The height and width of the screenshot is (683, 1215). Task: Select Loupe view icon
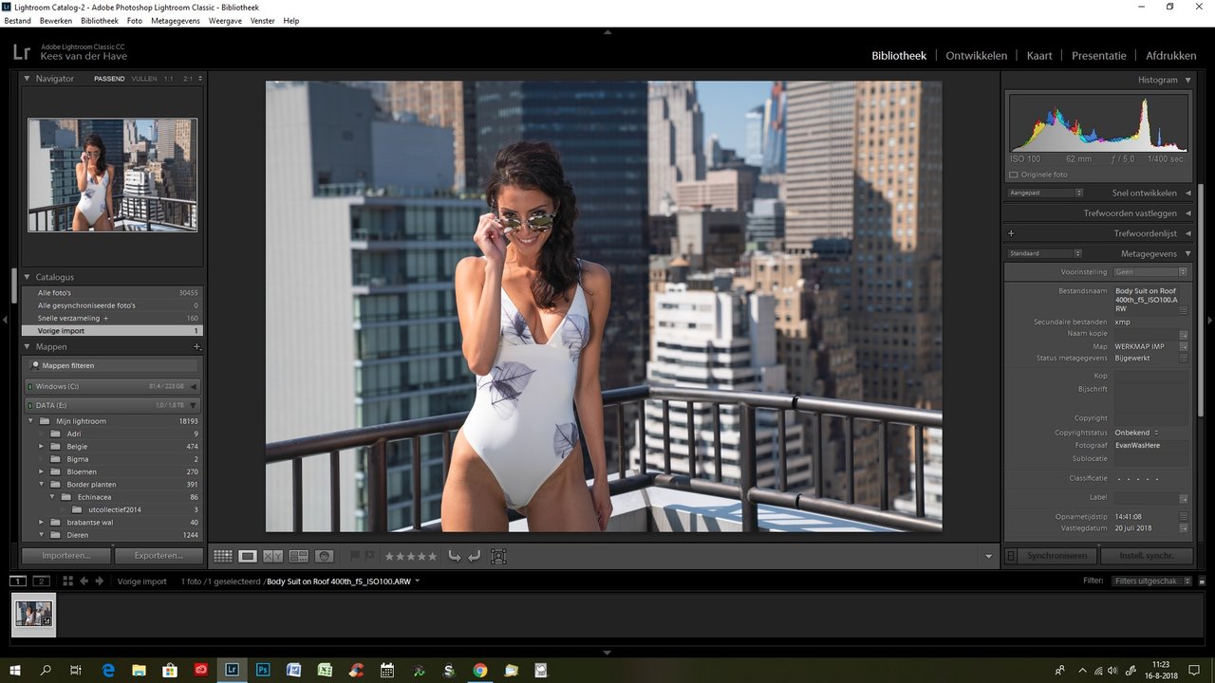(248, 556)
